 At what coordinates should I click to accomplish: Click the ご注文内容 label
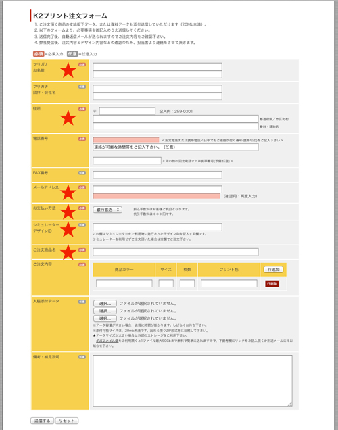pos(42,264)
